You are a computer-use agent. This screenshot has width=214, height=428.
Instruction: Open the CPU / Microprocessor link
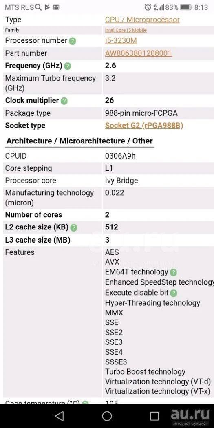tap(142, 20)
